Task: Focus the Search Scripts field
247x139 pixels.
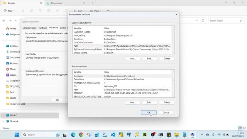Action: tap(227, 20)
